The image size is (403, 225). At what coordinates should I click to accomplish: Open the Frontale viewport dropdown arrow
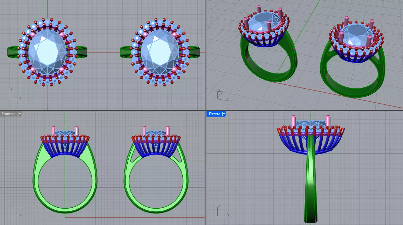[x=20, y=114]
